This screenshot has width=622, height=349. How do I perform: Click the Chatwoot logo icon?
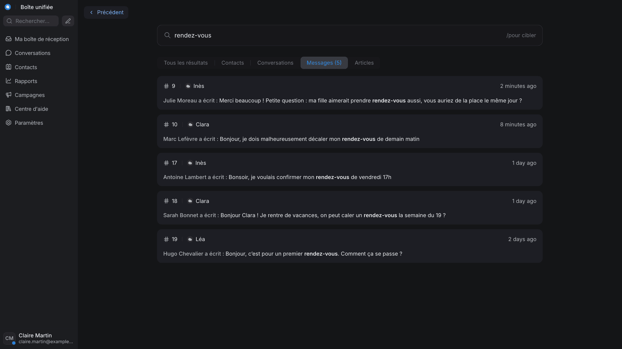tap(8, 7)
